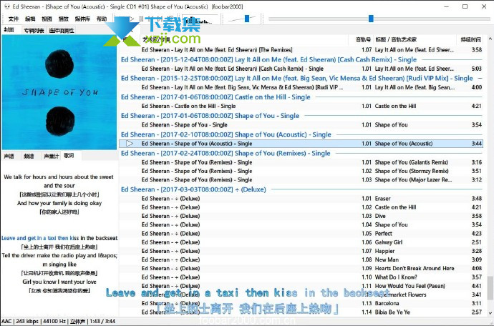Open the 媒体库 menu
Image resolution: width=494 pixels, height=326 pixels.
point(82,19)
